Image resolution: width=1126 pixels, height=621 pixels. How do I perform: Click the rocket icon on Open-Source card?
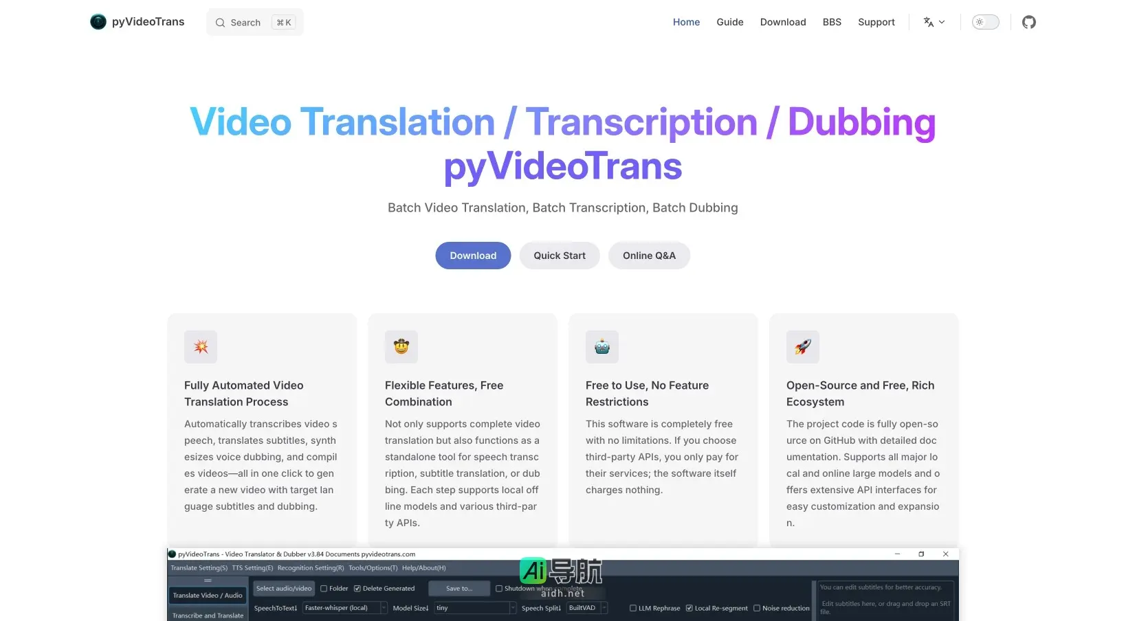[803, 347]
